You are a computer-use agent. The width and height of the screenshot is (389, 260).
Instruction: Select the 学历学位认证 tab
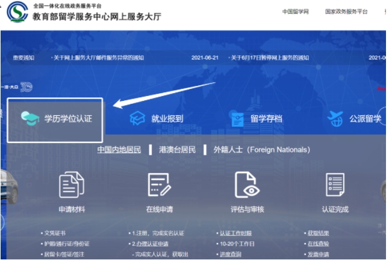tap(55, 120)
